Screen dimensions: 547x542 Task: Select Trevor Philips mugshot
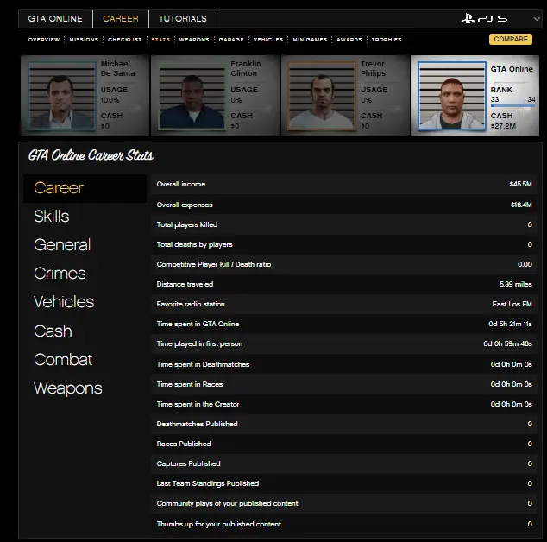tap(322, 96)
